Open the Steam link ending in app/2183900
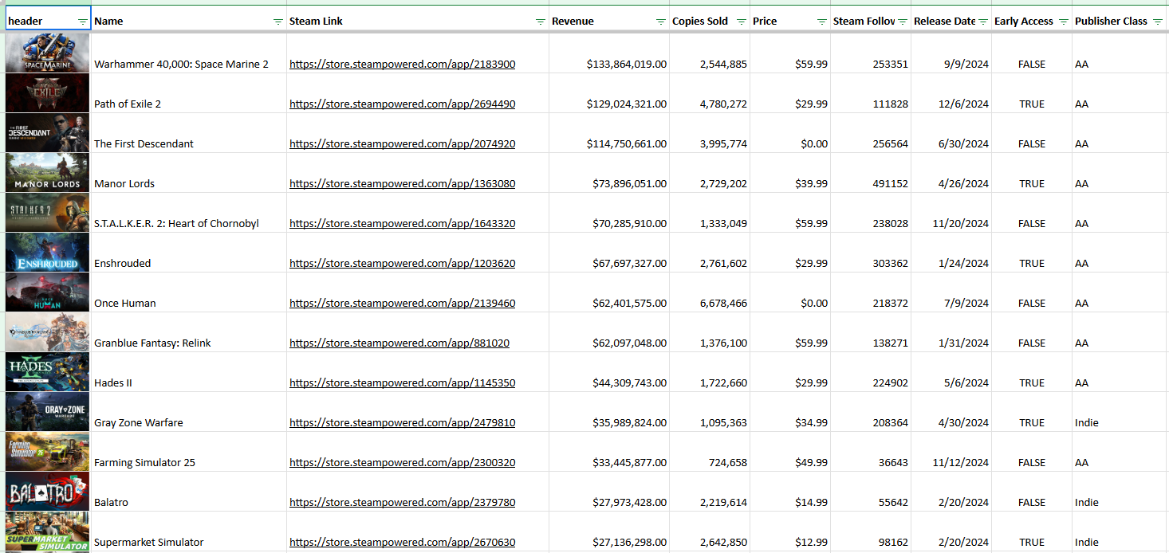This screenshot has width=1169, height=553. coord(402,65)
